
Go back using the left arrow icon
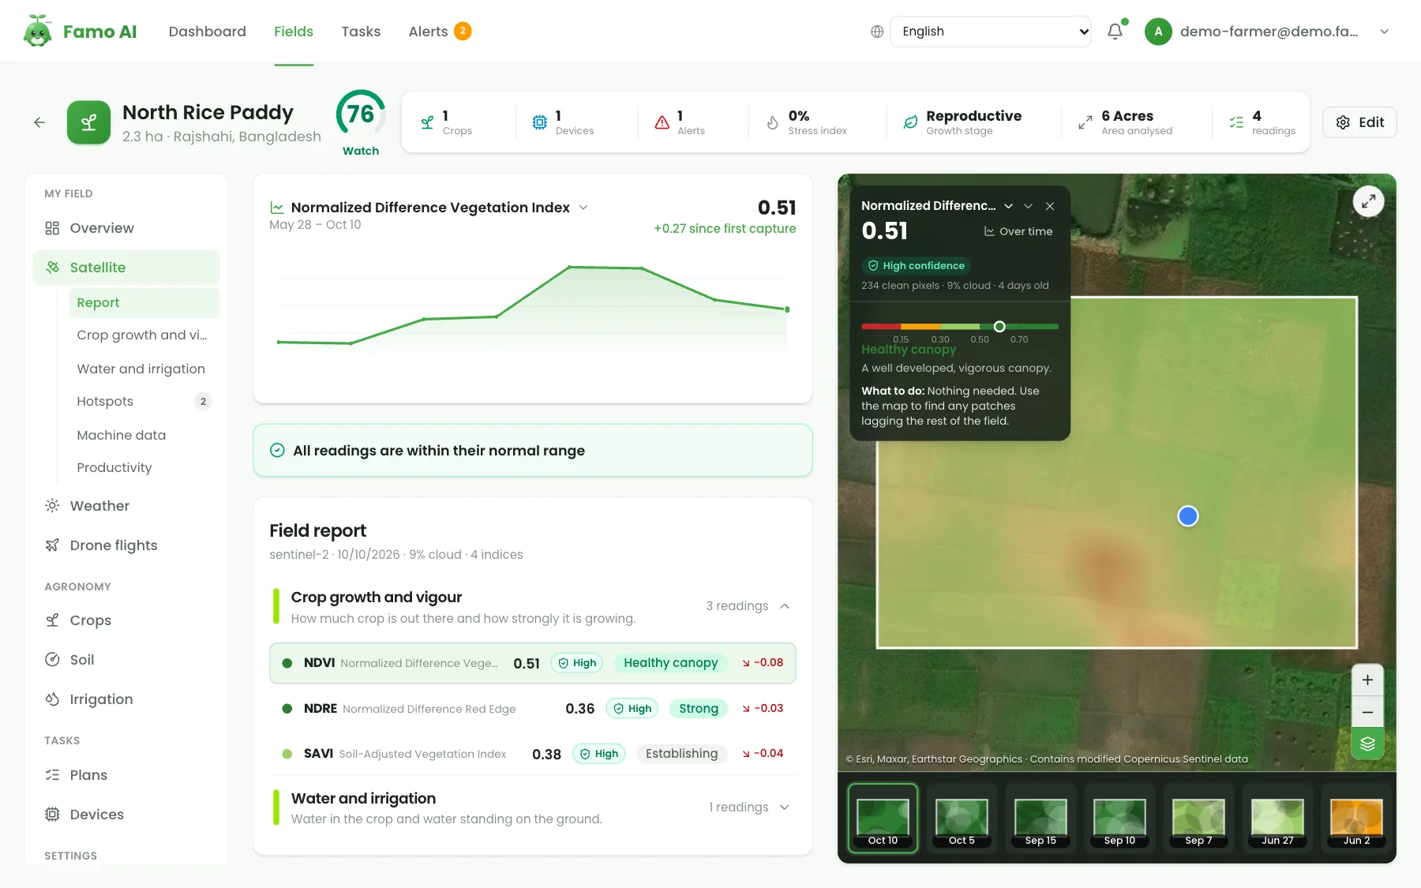(39, 122)
